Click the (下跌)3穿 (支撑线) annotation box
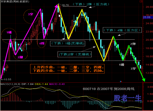Screen dimensions: 153x111 pyautogui.click(x=75, y=54)
